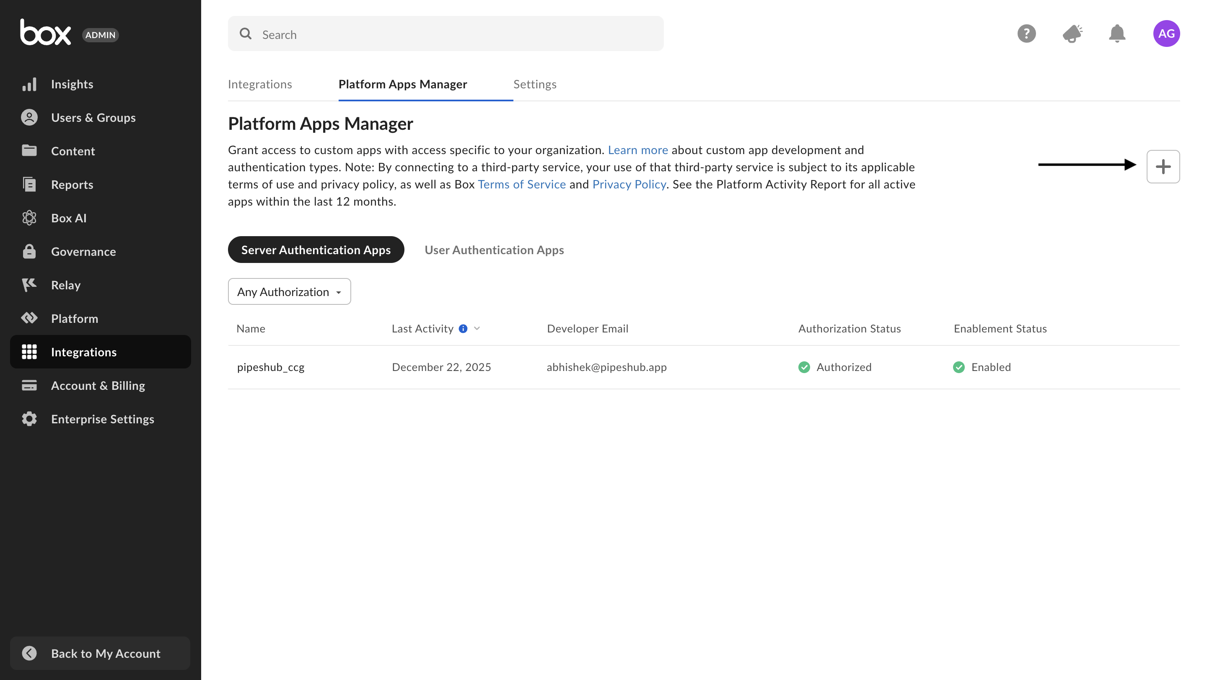The width and height of the screenshot is (1207, 680).
Task: Select Server Authentication Apps
Action: click(316, 250)
